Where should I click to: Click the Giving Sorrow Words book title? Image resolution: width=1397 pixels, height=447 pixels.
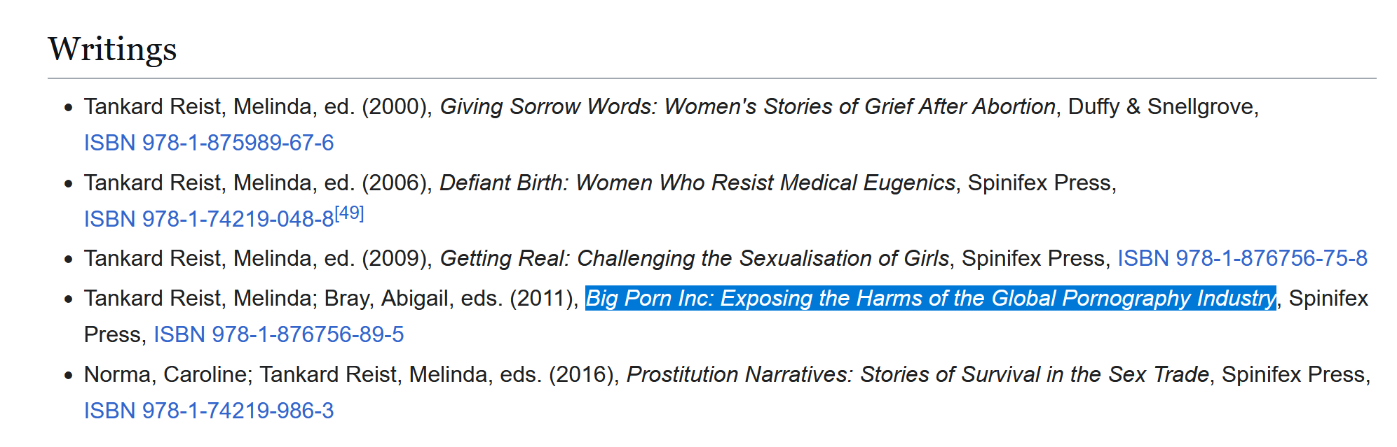pyautogui.click(x=747, y=106)
